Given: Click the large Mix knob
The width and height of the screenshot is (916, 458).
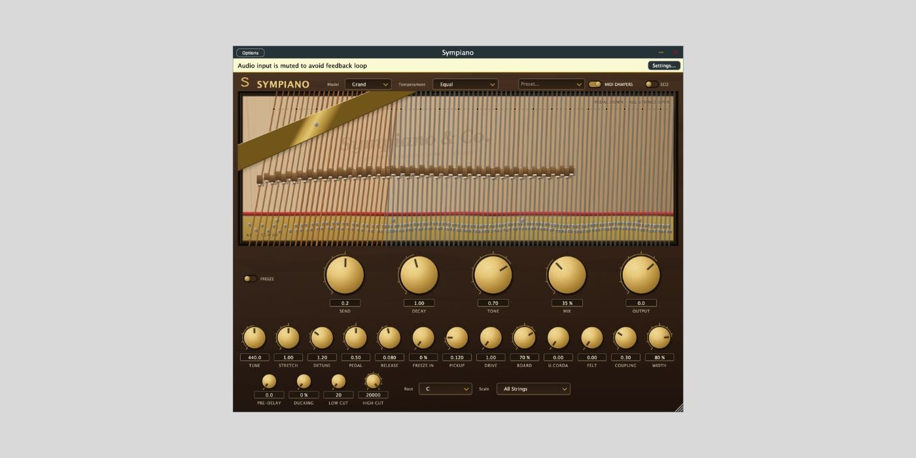Looking at the screenshot, I should pyautogui.click(x=567, y=275).
